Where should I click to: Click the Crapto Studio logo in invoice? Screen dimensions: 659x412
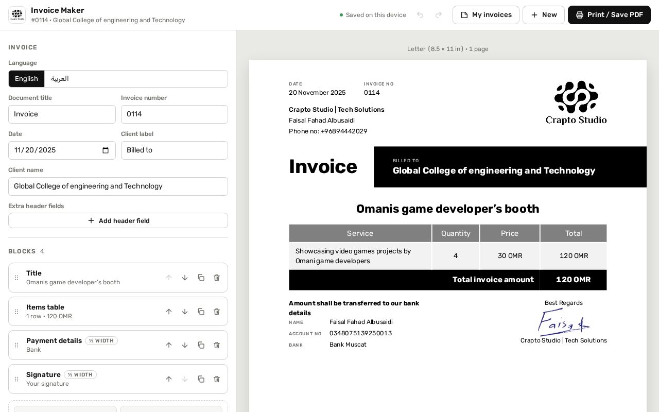(576, 102)
